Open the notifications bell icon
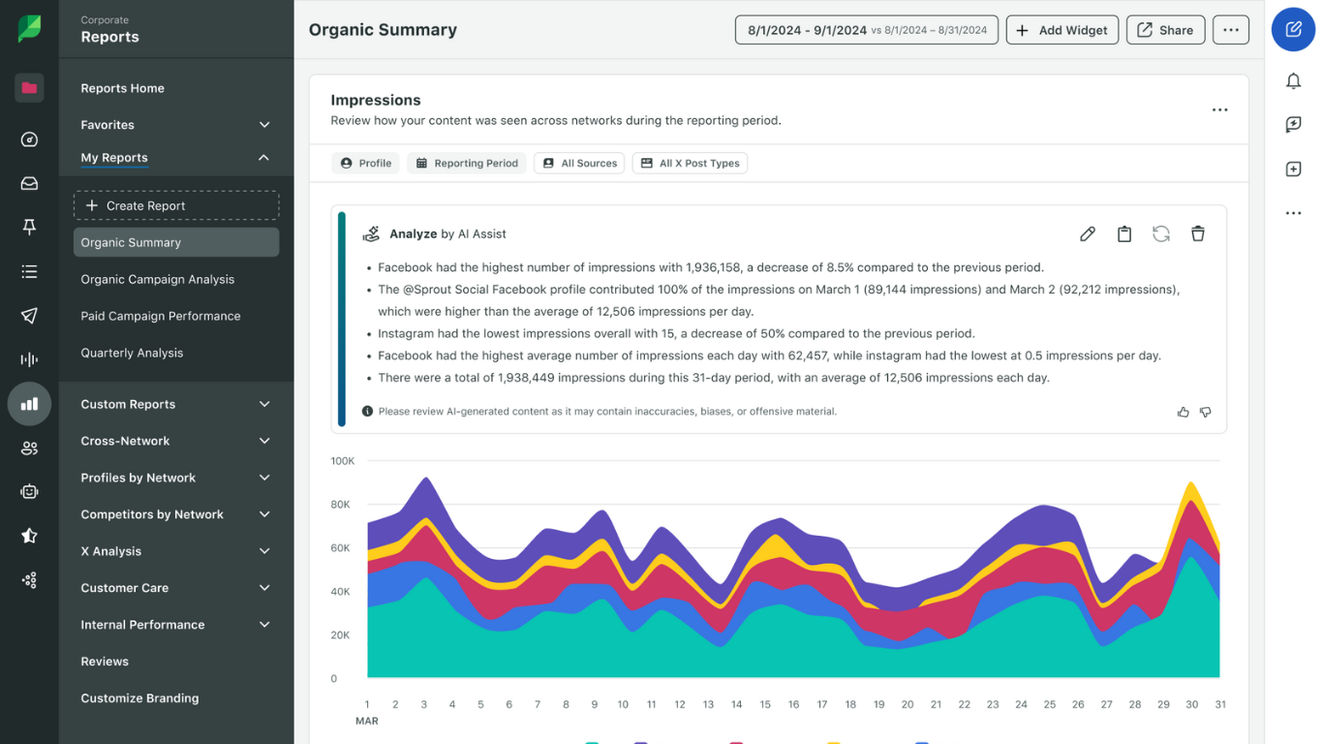This screenshot has height=744, width=1323. (x=1293, y=81)
